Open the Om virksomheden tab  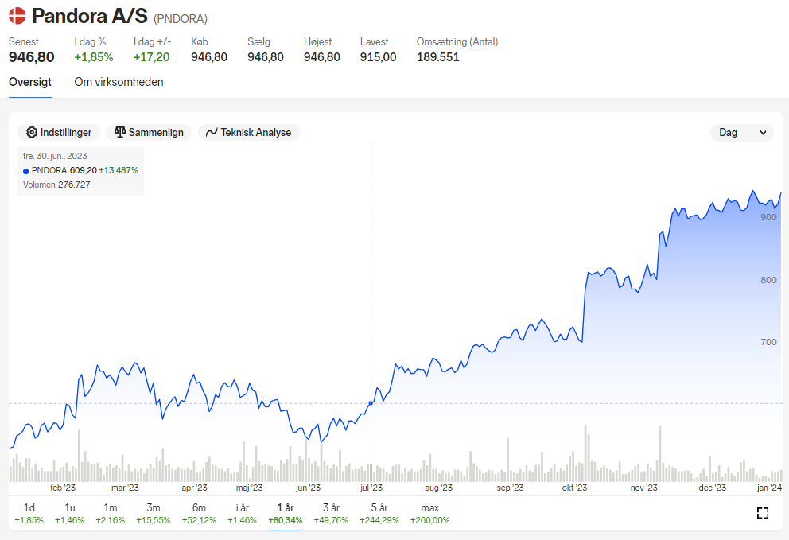[x=119, y=82]
